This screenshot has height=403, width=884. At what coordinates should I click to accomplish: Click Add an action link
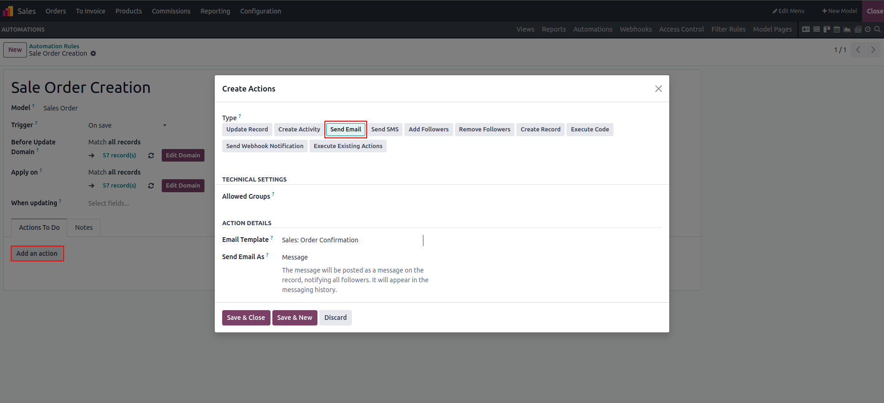pos(37,253)
